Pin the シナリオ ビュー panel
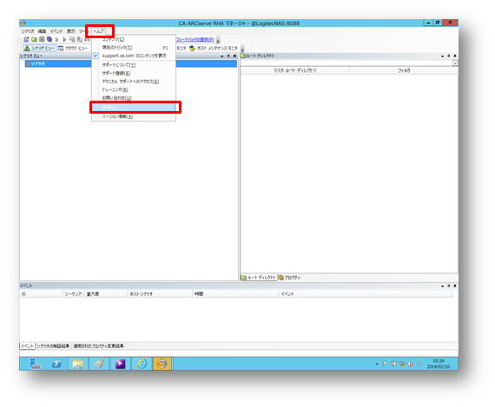The width and height of the screenshot is (495, 407). tap(228, 56)
